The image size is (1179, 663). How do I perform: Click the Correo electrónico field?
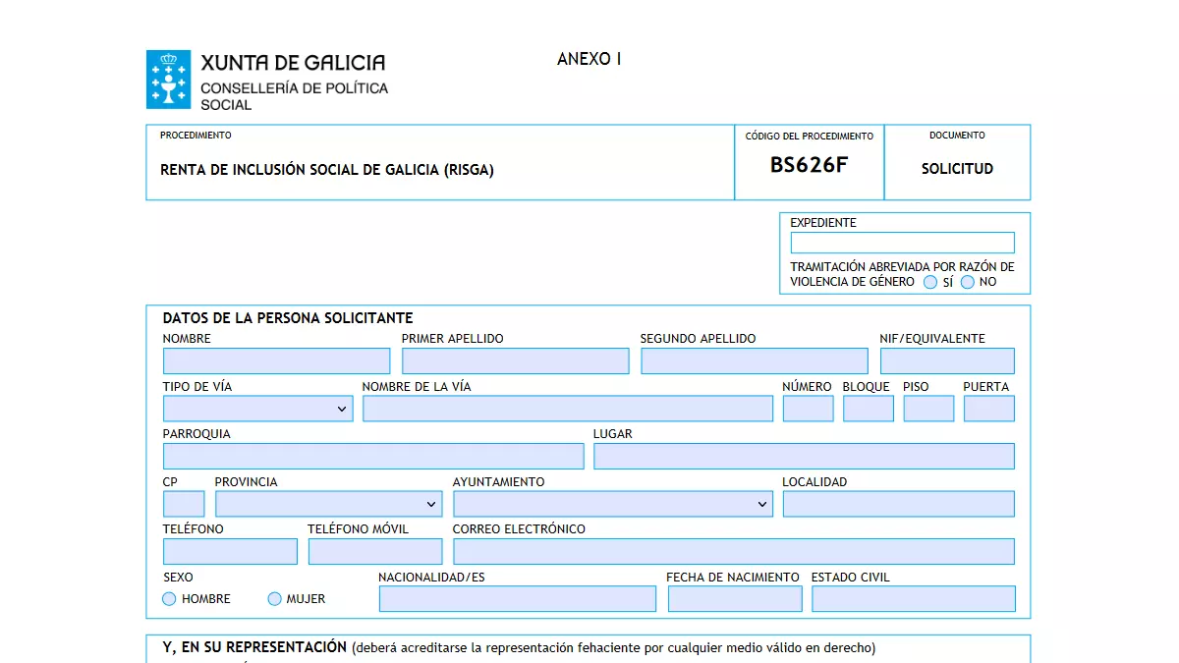click(x=734, y=551)
